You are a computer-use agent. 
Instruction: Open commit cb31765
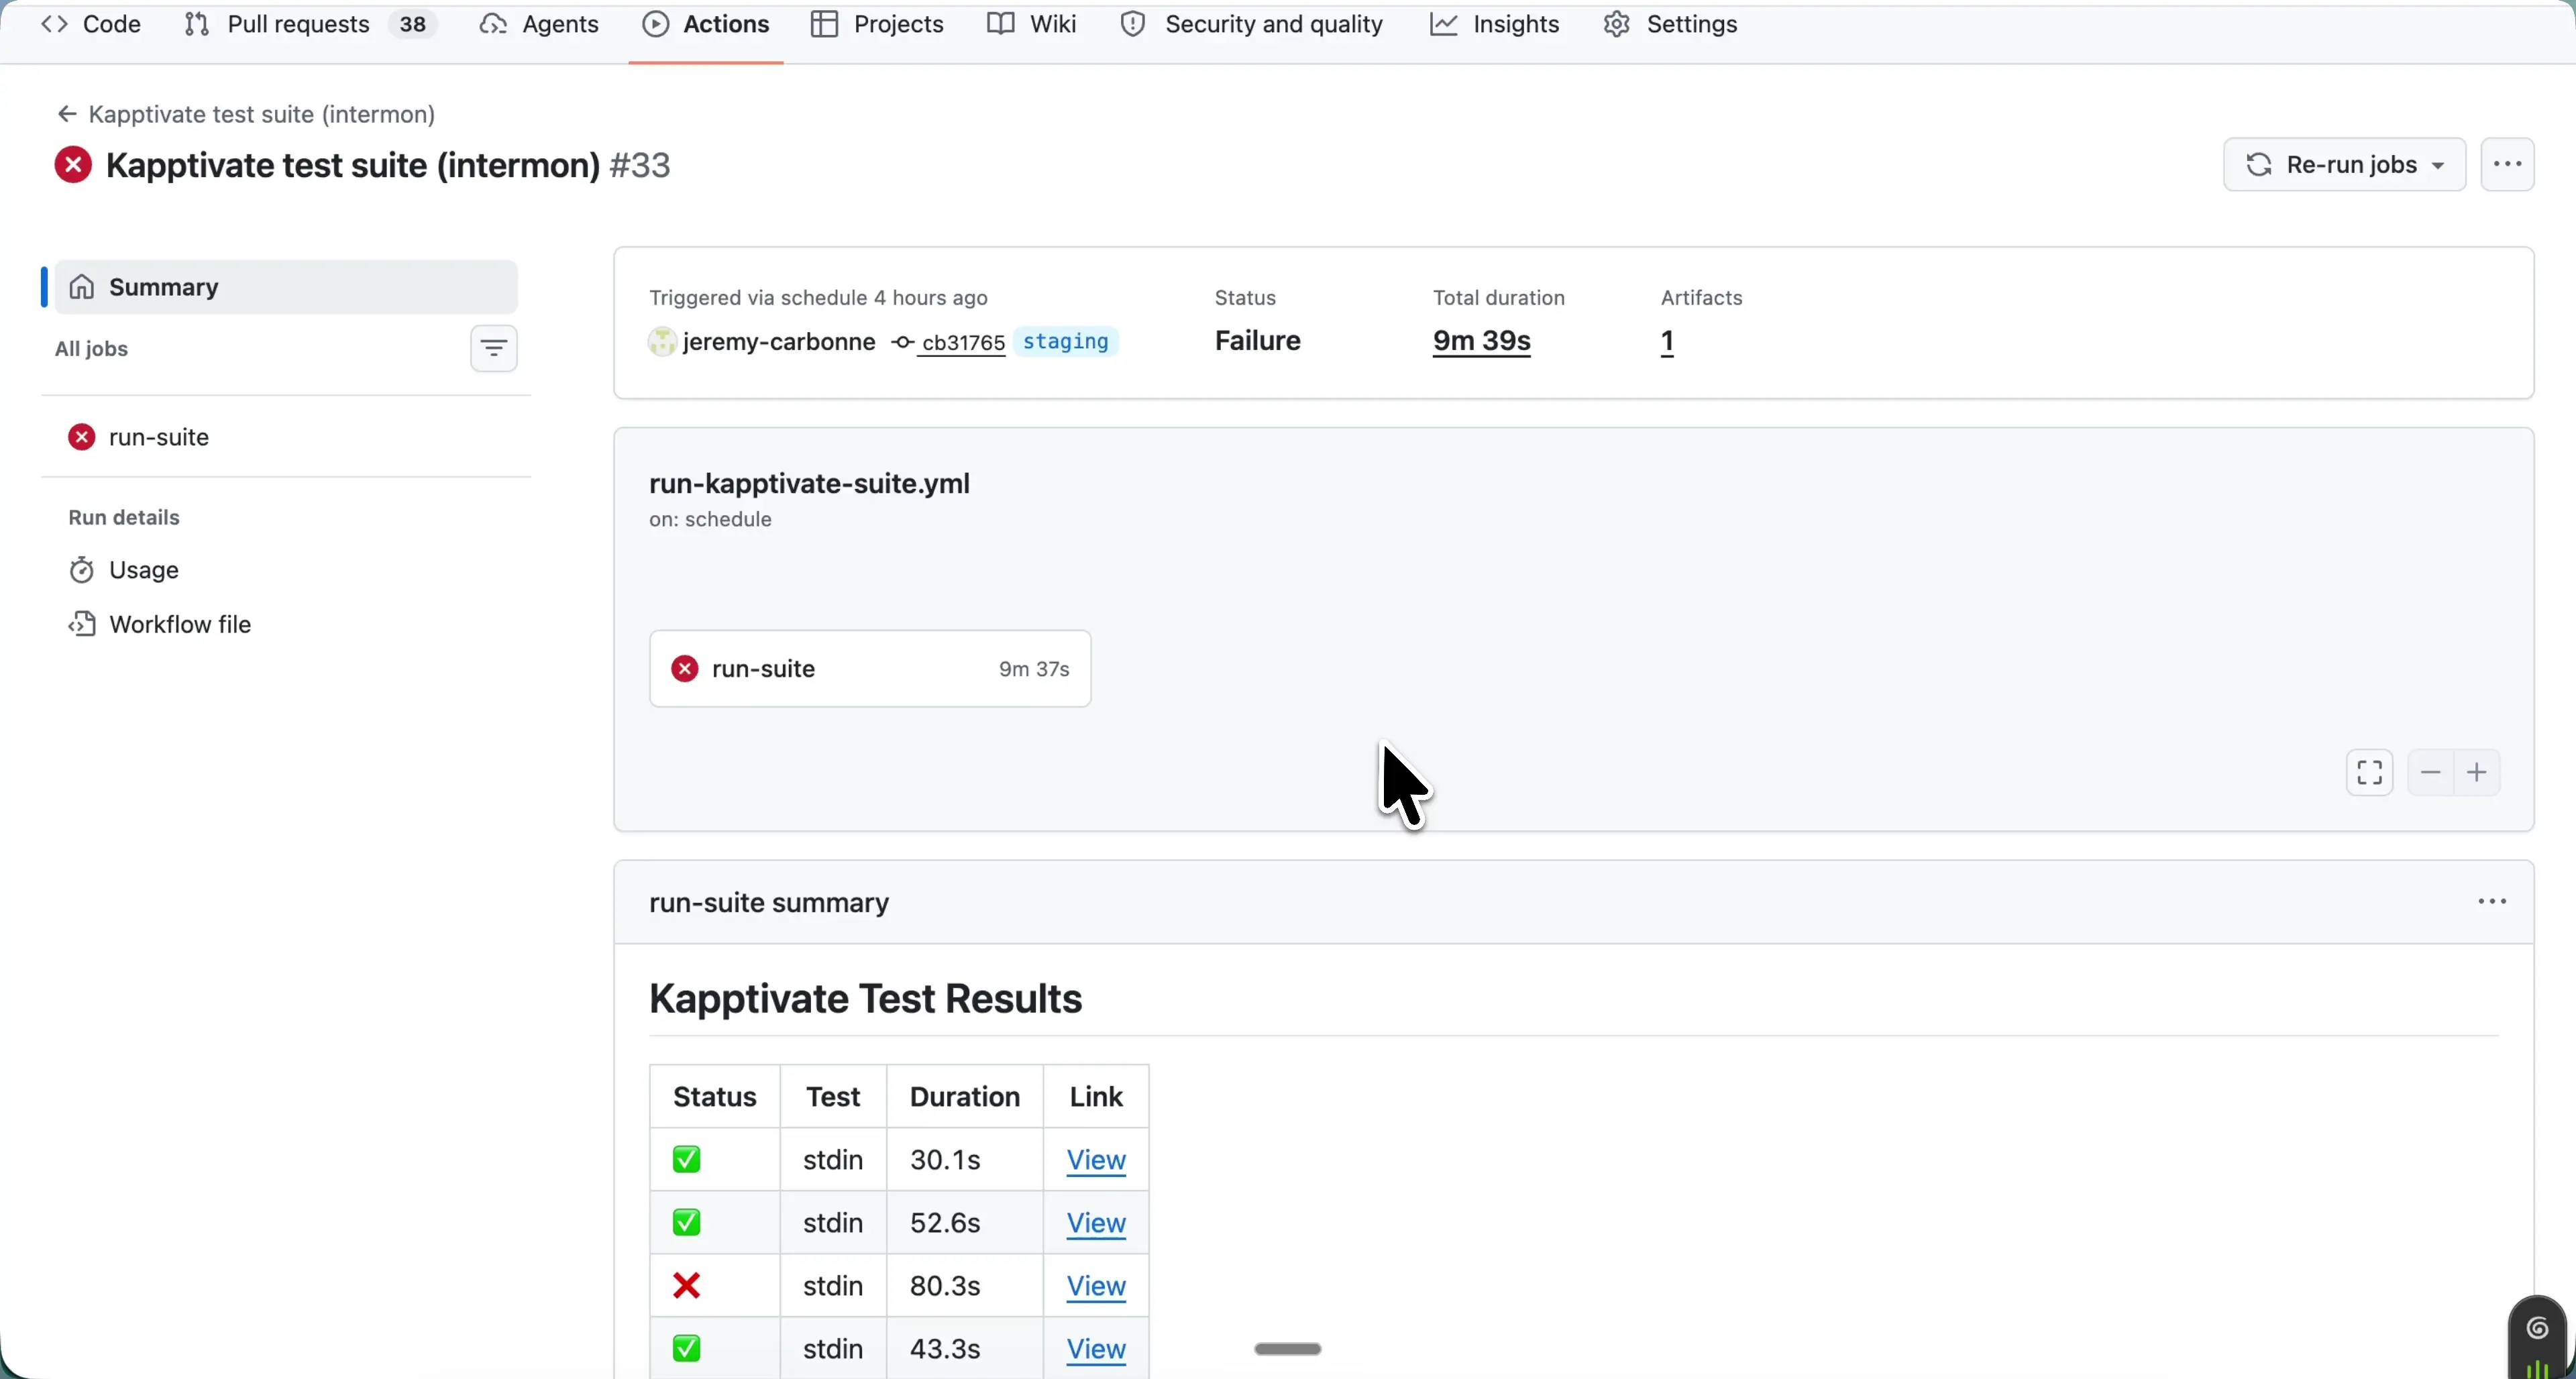click(x=963, y=343)
